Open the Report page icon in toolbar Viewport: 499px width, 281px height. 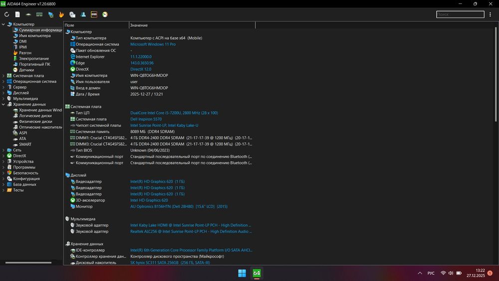pos(17,14)
